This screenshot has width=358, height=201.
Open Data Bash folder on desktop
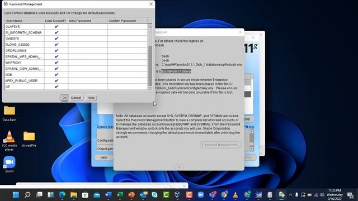coord(10,113)
